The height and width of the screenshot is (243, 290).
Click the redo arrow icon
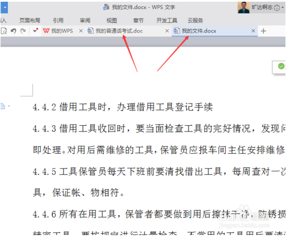23,31
